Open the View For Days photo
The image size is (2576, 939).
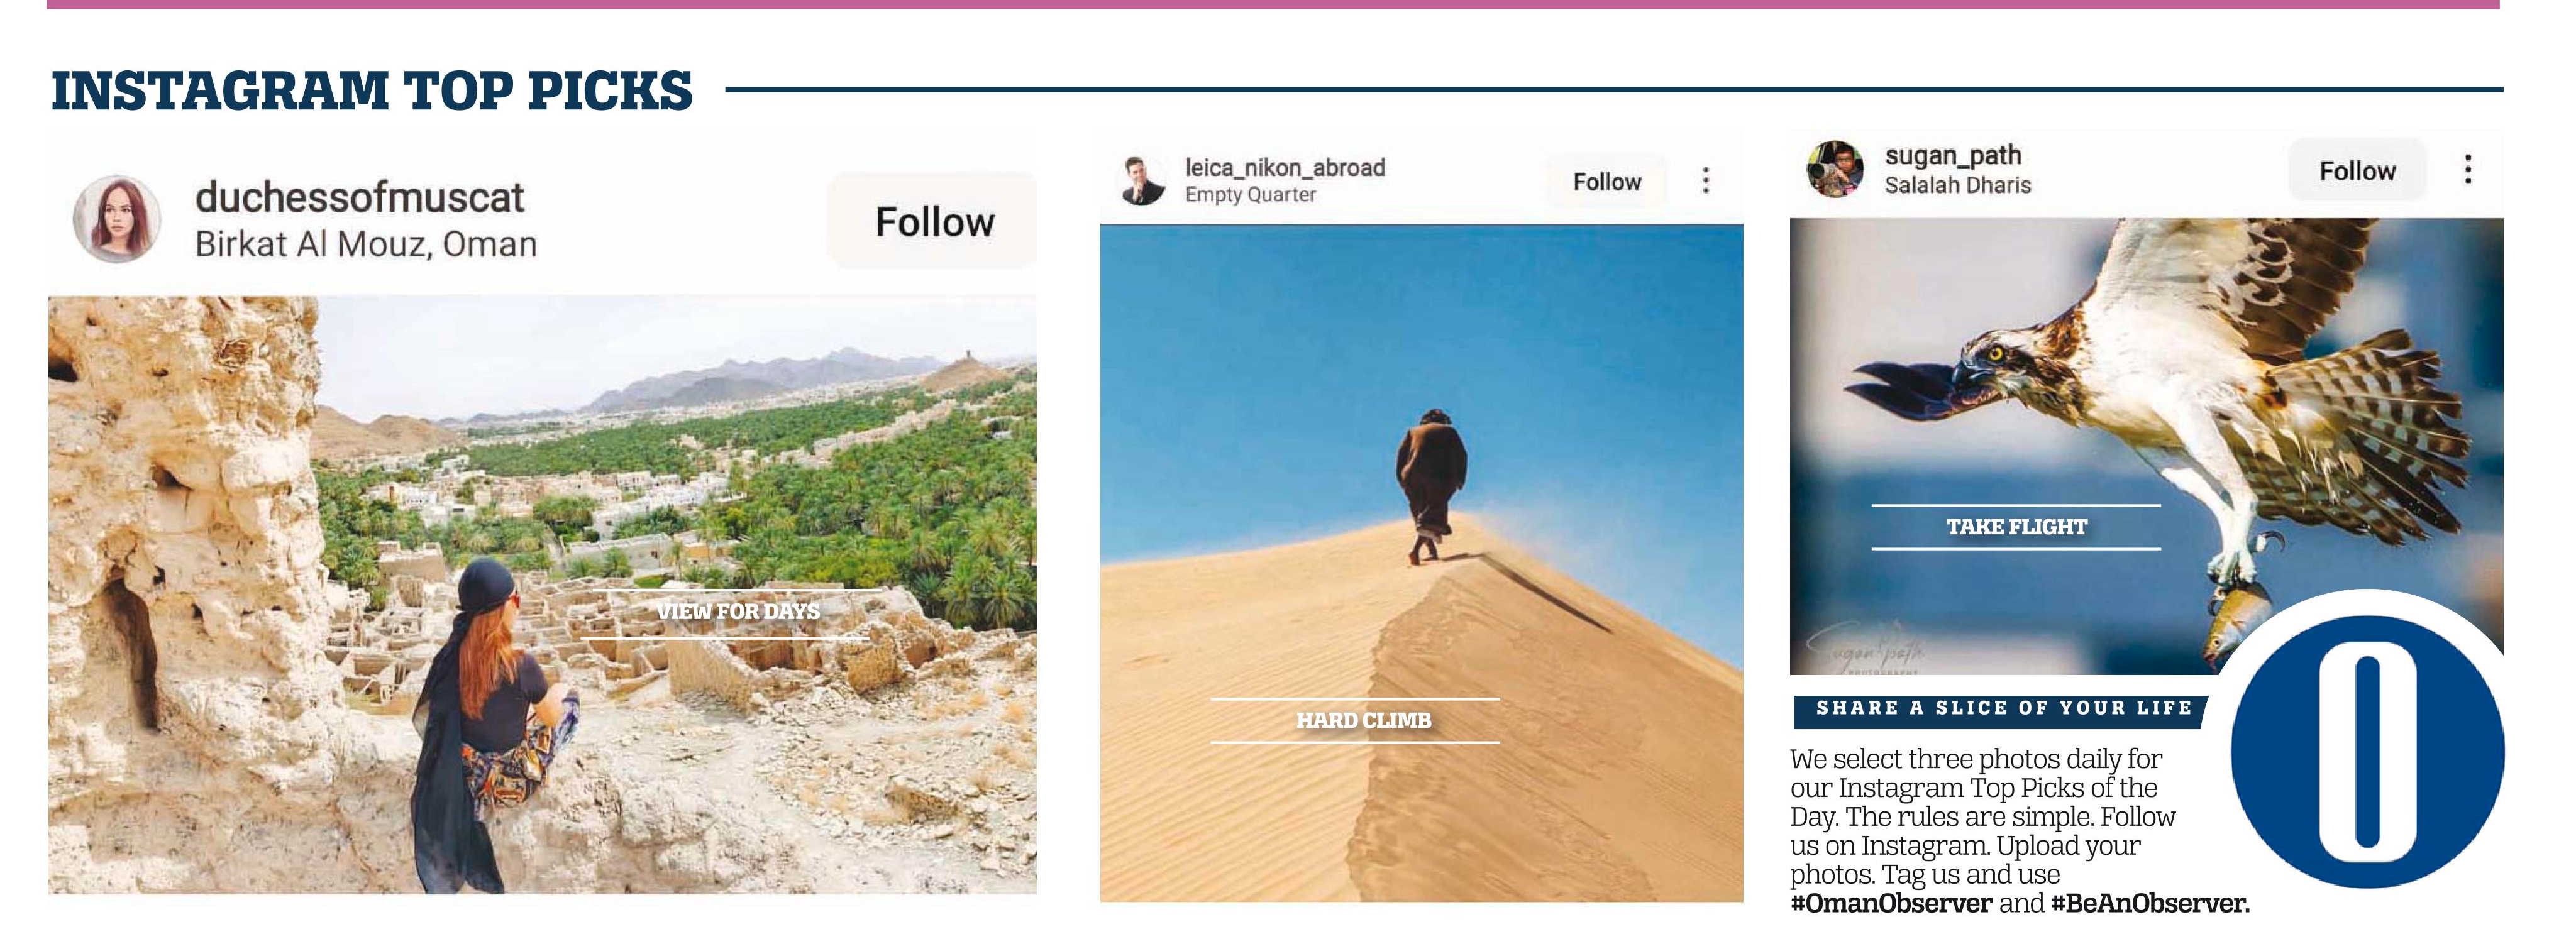(x=543, y=594)
